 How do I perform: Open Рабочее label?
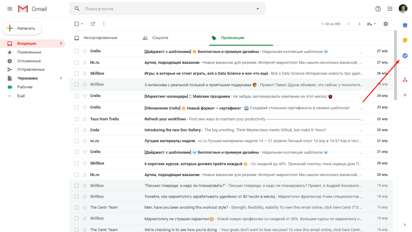(33, 87)
